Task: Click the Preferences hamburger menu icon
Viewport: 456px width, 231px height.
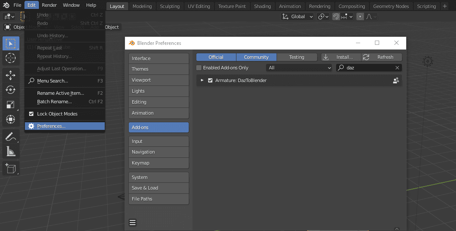Action: point(133,223)
